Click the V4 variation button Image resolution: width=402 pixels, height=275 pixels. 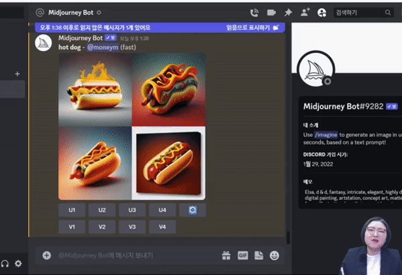click(x=162, y=227)
